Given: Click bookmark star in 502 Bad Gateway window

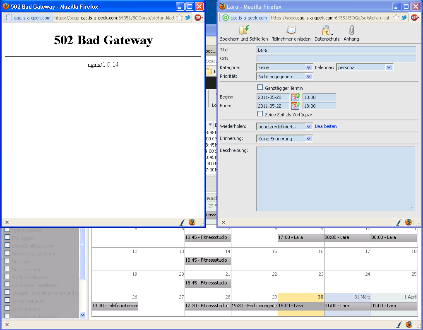Looking at the screenshot, I should pos(180,18).
